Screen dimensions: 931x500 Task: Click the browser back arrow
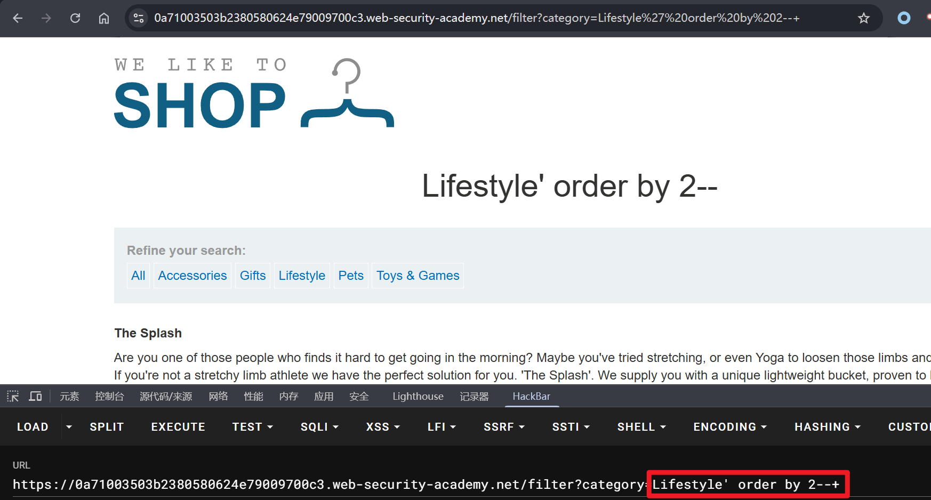[x=18, y=18]
